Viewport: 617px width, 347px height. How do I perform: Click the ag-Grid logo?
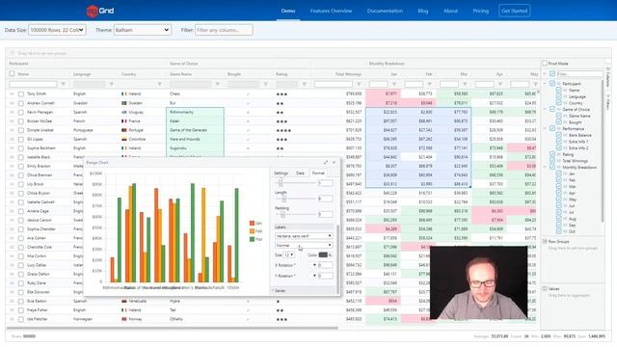click(100, 11)
